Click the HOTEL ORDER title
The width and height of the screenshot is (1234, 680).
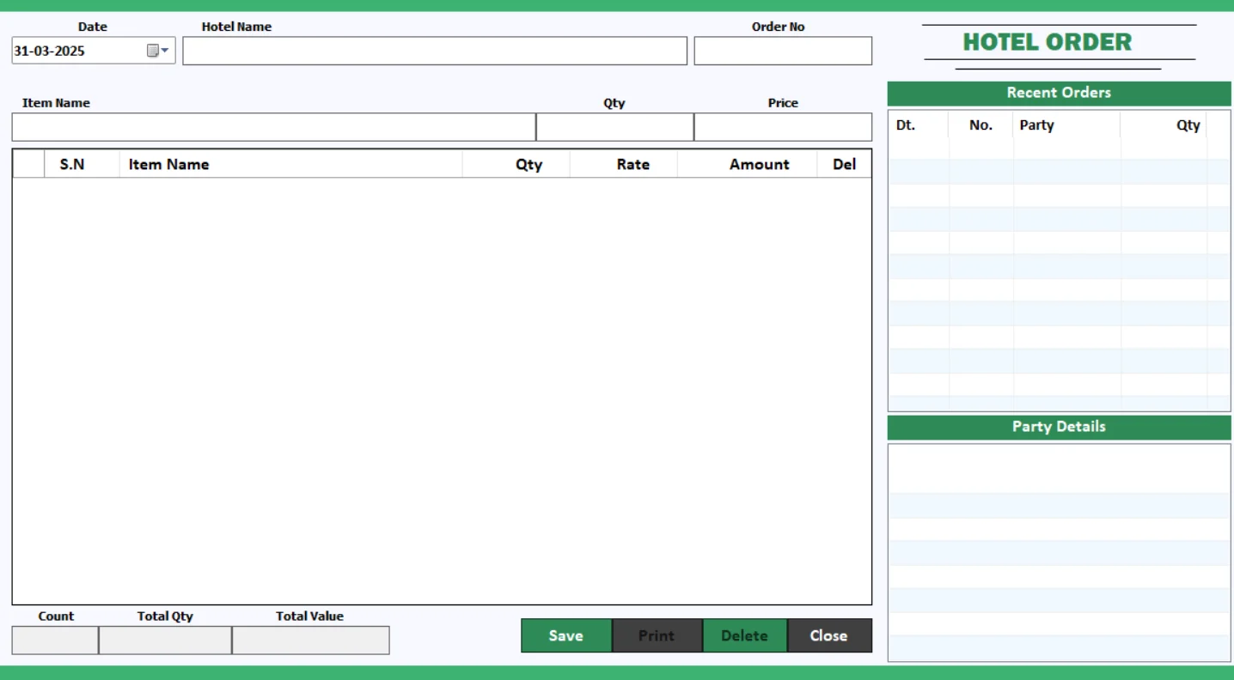[1047, 42]
